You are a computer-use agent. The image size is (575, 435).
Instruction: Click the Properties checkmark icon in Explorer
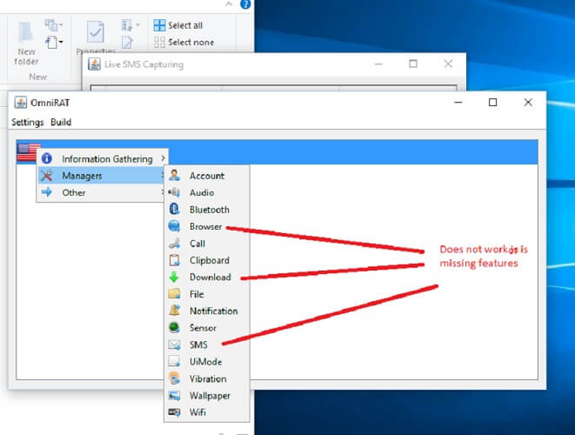coord(96,32)
